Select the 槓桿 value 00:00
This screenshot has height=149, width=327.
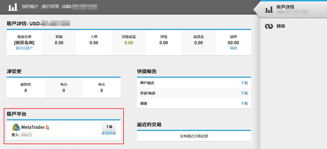tap(233, 43)
